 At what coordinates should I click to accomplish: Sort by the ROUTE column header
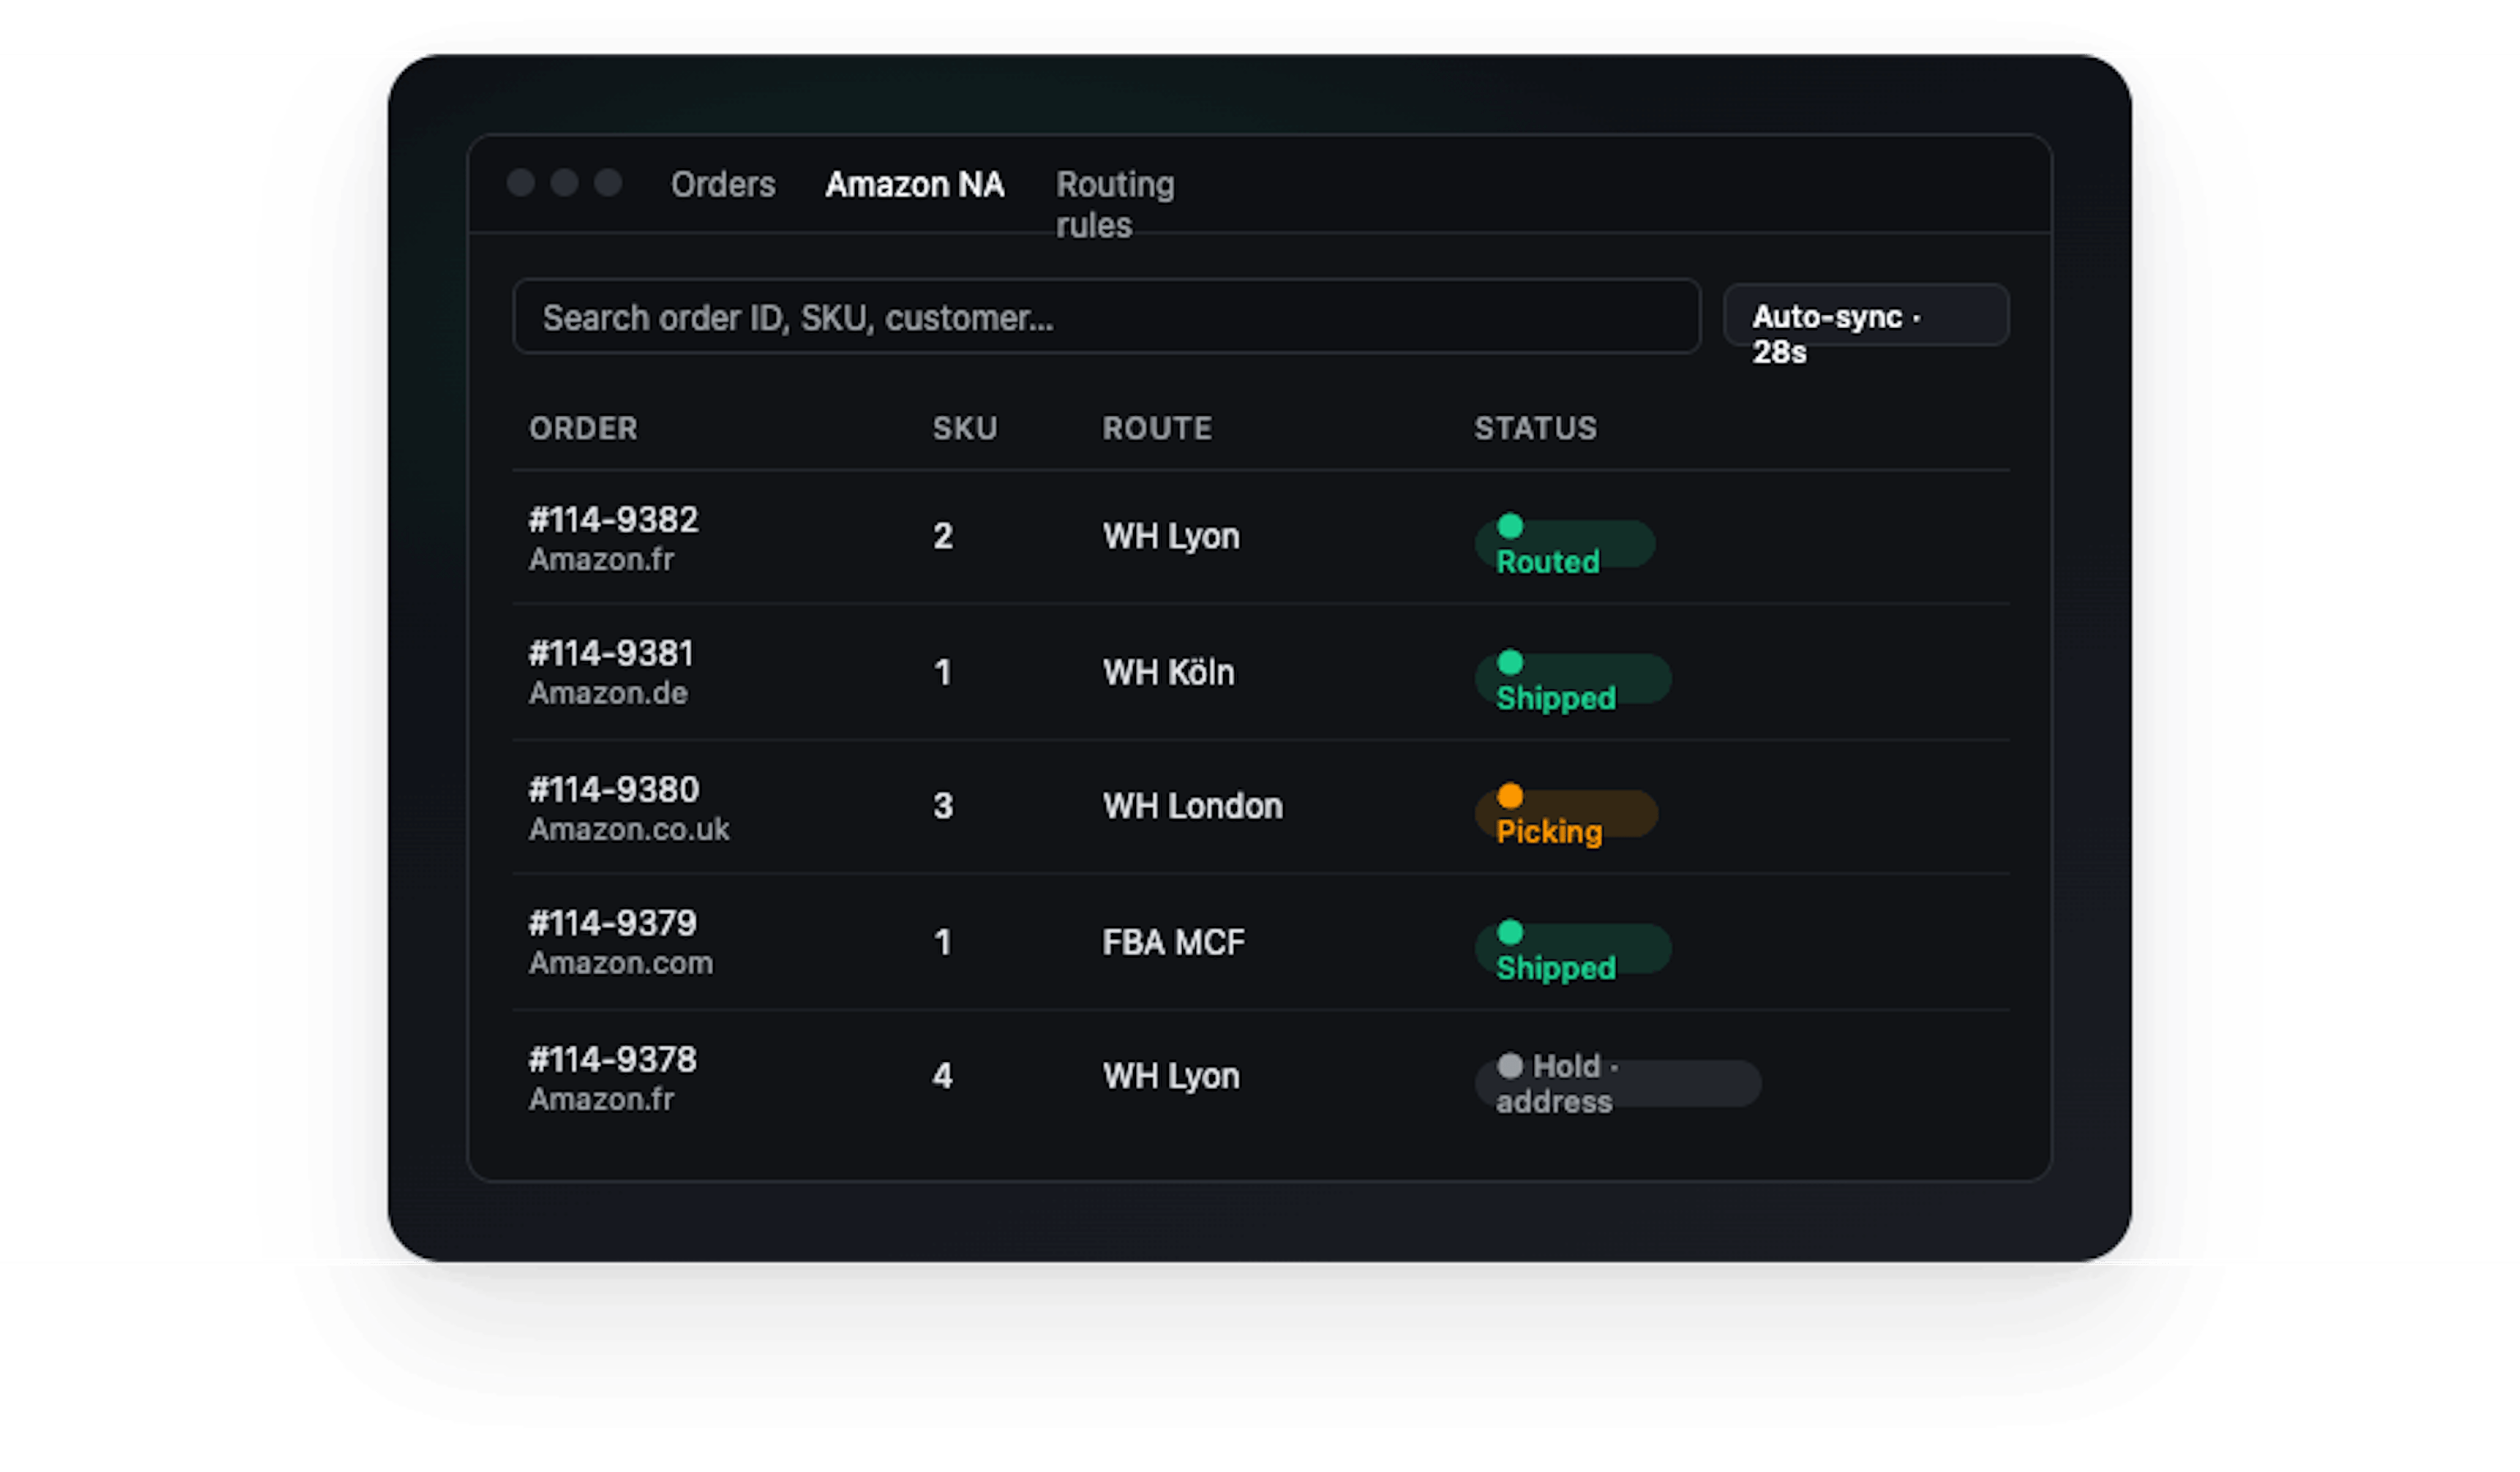coord(1156,429)
